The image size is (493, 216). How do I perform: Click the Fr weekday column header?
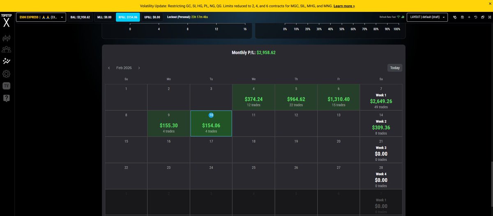pos(339,79)
